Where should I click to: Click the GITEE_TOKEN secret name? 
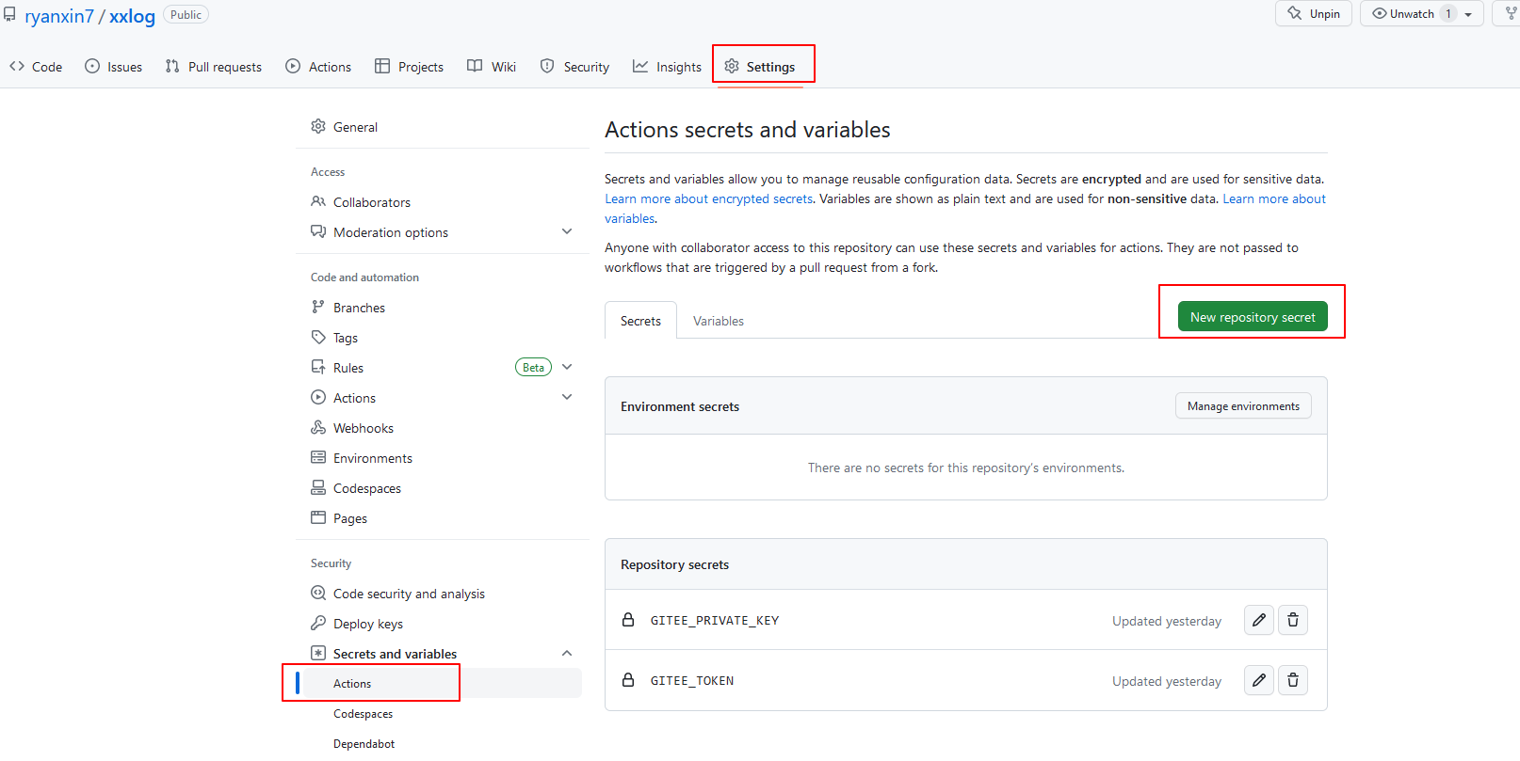pos(692,680)
